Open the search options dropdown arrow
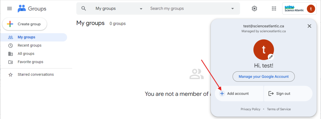Viewport: 321px width, 119px height. 232,9
